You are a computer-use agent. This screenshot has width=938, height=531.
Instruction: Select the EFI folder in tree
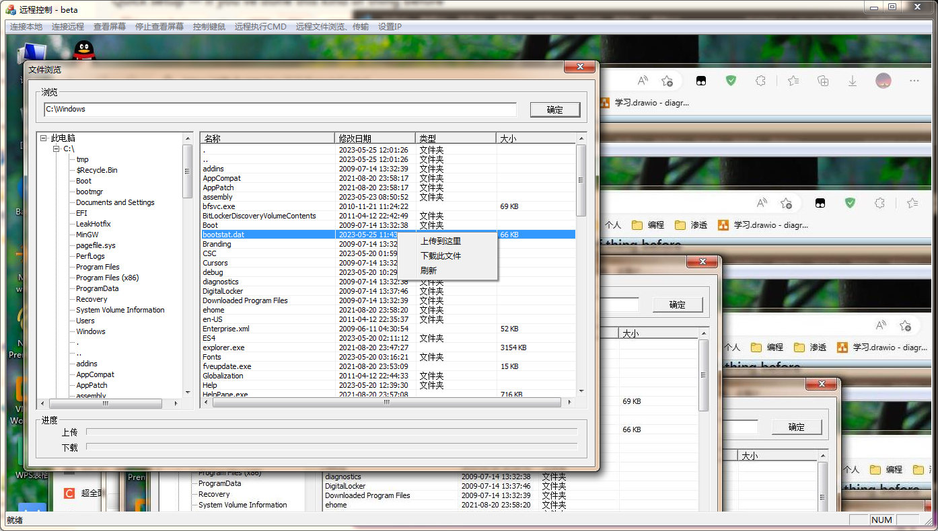click(x=81, y=213)
